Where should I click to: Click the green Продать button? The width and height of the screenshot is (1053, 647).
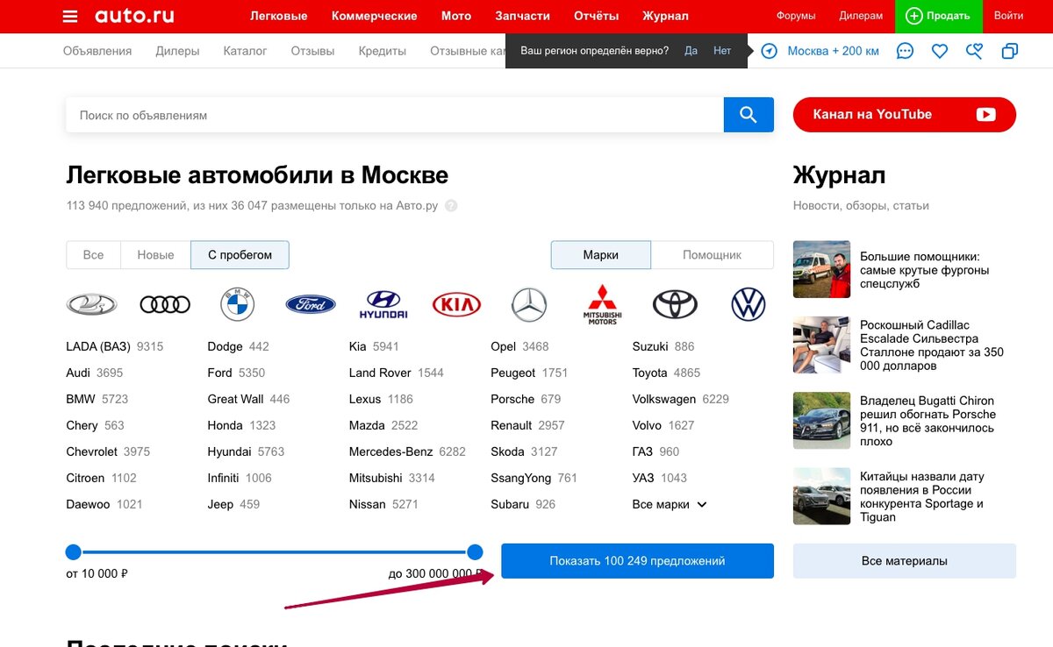(939, 16)
